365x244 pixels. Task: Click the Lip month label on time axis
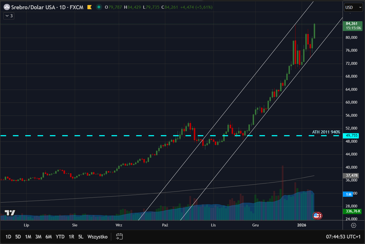coord(26,225)
